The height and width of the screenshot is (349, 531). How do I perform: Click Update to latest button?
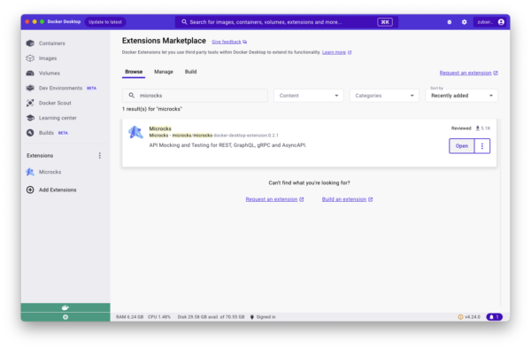pos(105,22)
